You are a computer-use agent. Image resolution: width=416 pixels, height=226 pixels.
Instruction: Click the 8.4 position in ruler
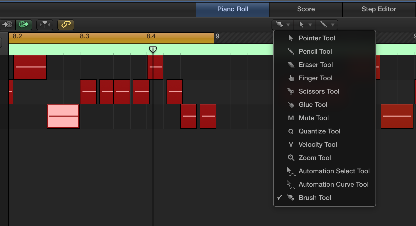pos(151,36)
